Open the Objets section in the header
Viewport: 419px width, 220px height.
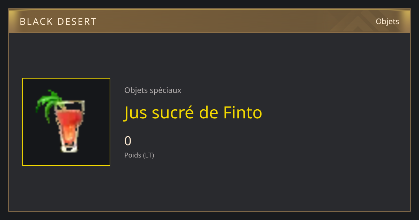tap(387, 21)
